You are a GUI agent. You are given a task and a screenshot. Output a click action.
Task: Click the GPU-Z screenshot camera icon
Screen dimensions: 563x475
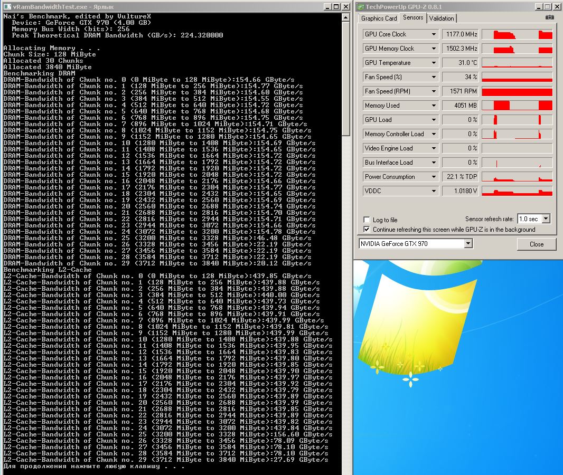pyautogui.click(x=549, y=17)
